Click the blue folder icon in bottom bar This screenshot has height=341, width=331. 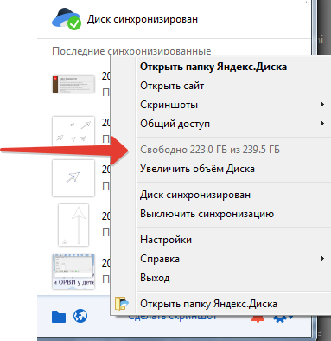click(59, 317)
